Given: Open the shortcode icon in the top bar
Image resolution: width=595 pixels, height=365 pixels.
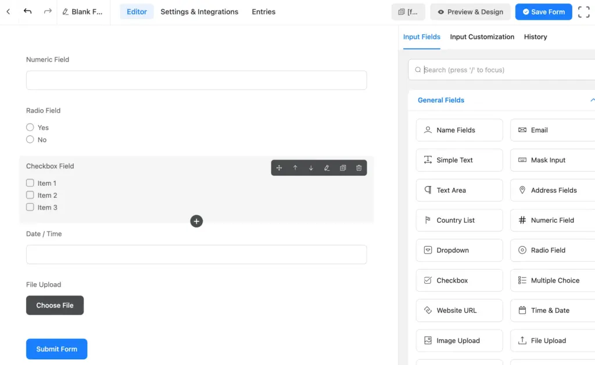Looking at the screenshot, I should [x=408, y=12].
